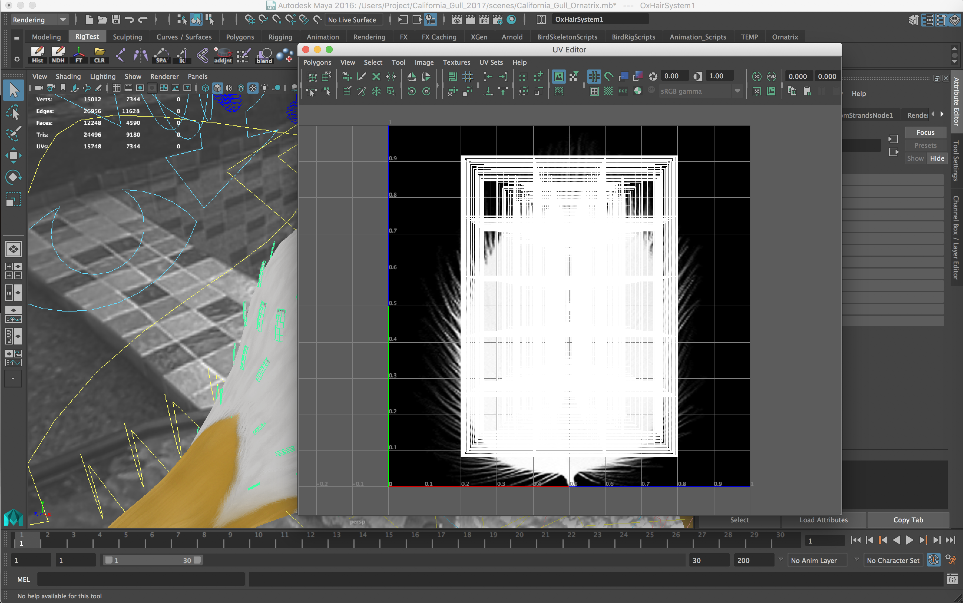Click the flip UVs horizontally icon
The height and width of the screenshot is (603, 963).
(411, 76)
